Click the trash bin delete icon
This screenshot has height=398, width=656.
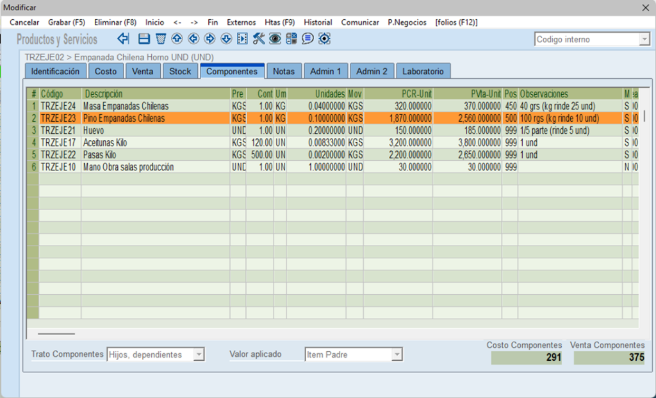click(161, 39)
